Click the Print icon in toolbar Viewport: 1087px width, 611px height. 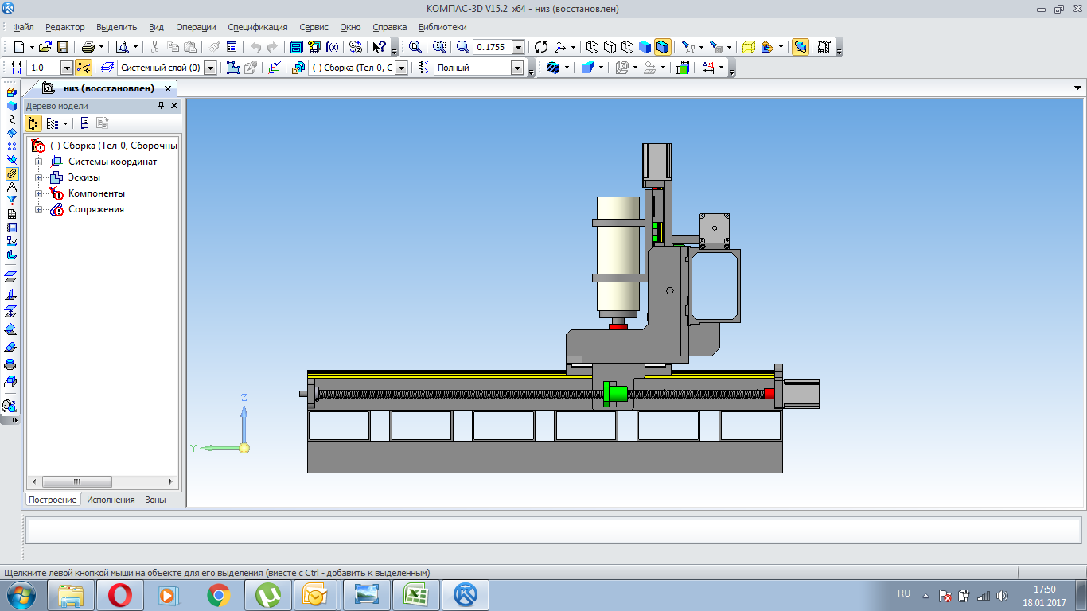(x=88, y=47)
